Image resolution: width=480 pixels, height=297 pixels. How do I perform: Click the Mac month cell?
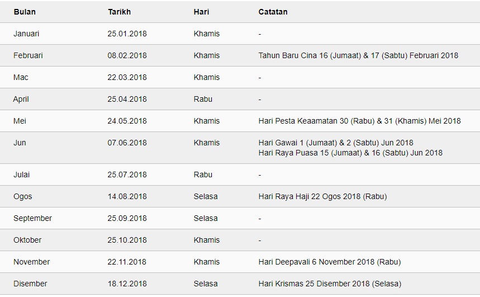tap(21, 77)
